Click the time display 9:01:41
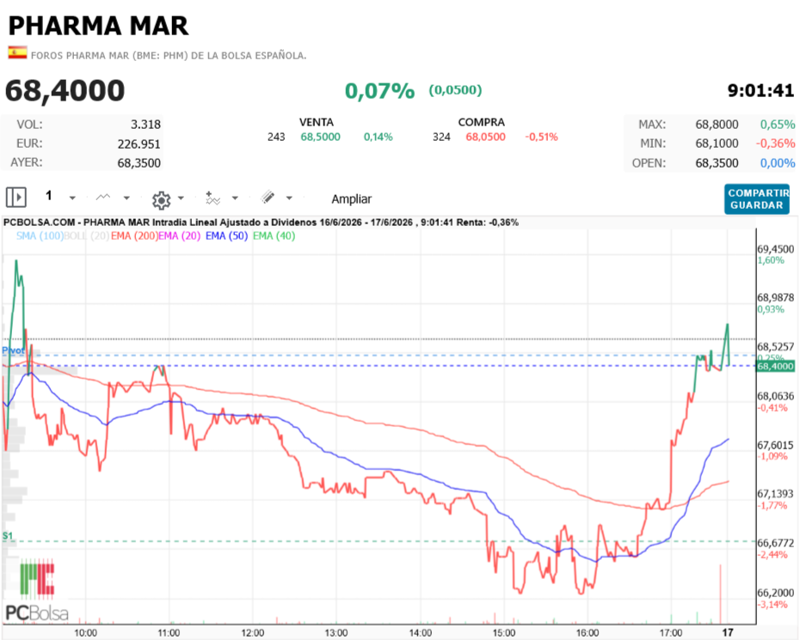Viewport: 800px width, 640px height. 760,91
